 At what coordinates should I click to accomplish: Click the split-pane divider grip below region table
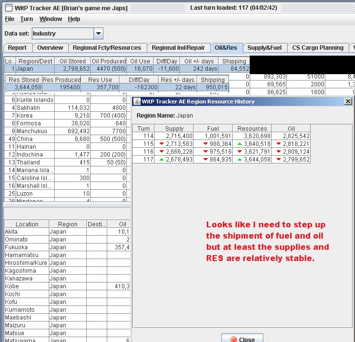tap(67, 205)
